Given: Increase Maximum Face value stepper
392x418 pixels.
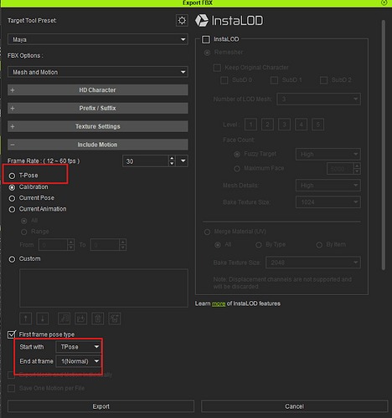Looking at the screenshot, I should click(x=357, y=166).
